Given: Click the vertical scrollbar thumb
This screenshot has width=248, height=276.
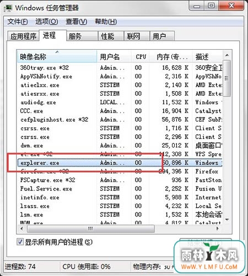Looking at the screenshot, I should [227, 78].
